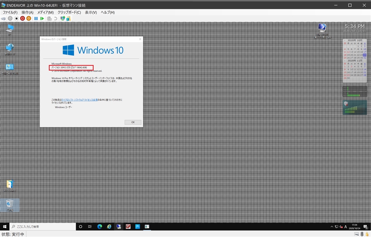Click the バージョン 20H2 (OS ビルド 19042.608) text
Viewport: 371px width, 237px height.
tap(69, 67)
